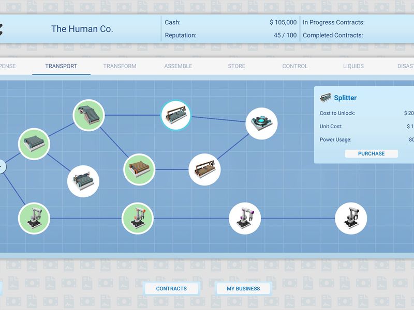Click the 45 / 100 reputation value
The height and width of the screenshot is (310, 414).
[285, 35]
